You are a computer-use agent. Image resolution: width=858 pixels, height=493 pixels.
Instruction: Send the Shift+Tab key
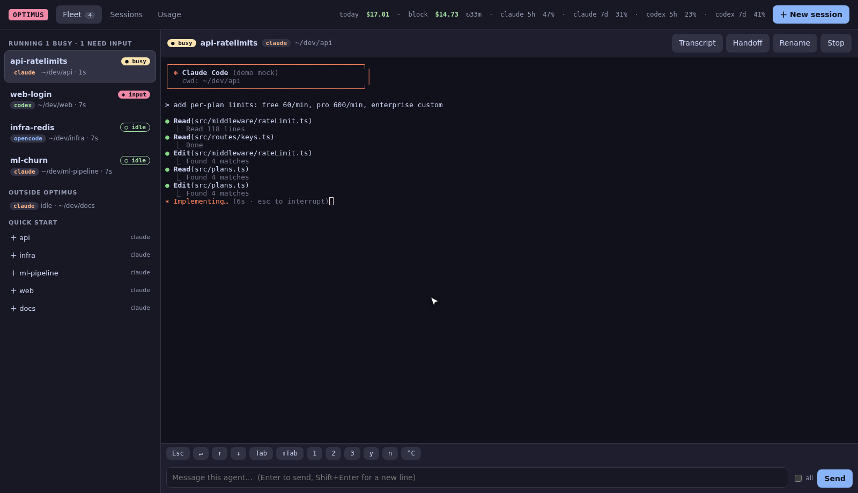coord(290,453)
